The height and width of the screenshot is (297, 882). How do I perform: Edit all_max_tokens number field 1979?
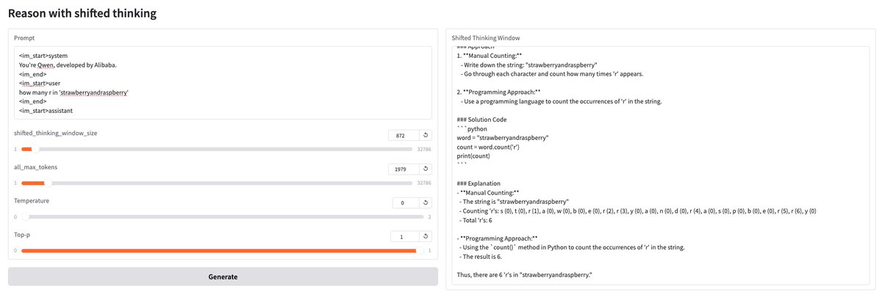pos(404,169)
